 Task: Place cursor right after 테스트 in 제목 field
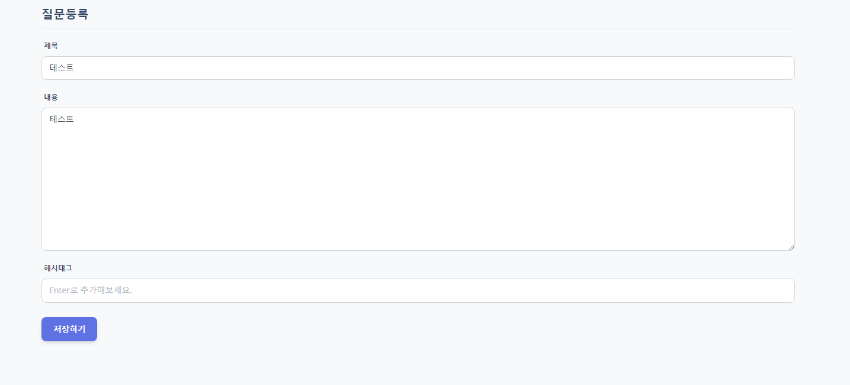tap(75, 68)
